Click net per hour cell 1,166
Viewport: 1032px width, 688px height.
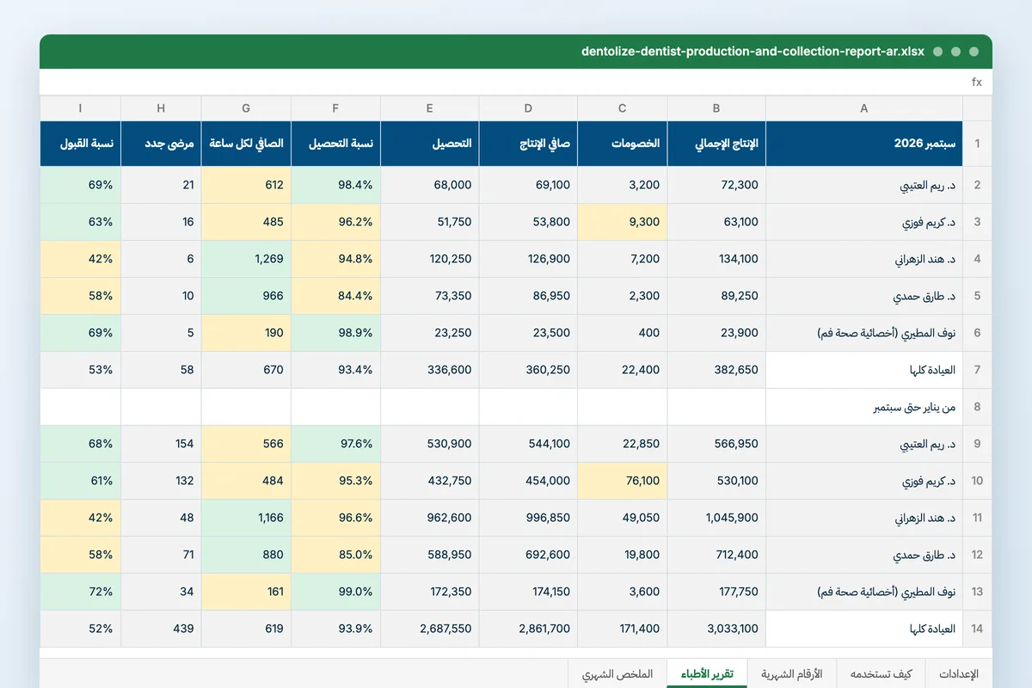click(x=246, y=518)
